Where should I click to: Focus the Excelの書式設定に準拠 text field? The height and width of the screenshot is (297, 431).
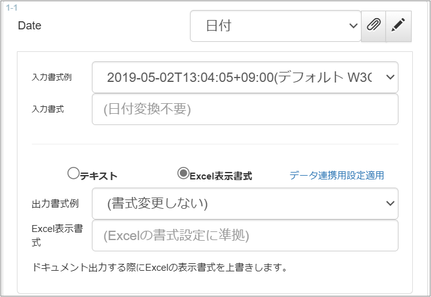tap(245, 235)
